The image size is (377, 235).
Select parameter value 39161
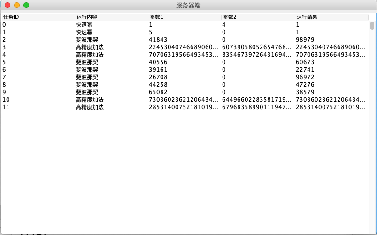pos(158,70)
